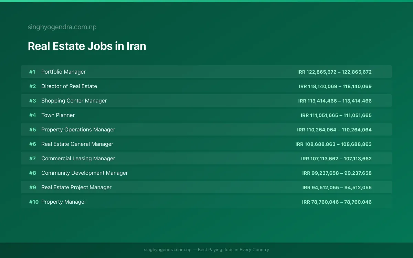Select the Commercial Leasing Manager job title

pos(78,159)
